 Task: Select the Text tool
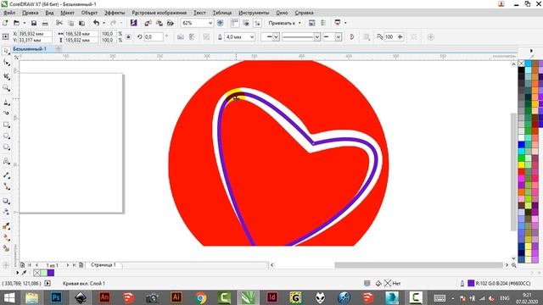click(6, 161)
